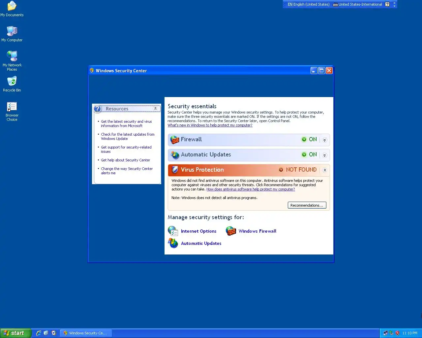The image size is (422, 338).
Task: Launch Internet Explorer from Quick Launch
Action: click(39, 333)
